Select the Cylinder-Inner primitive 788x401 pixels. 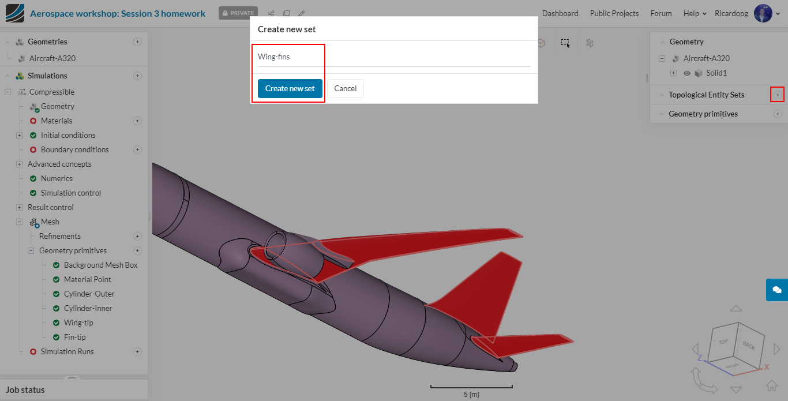88,308
